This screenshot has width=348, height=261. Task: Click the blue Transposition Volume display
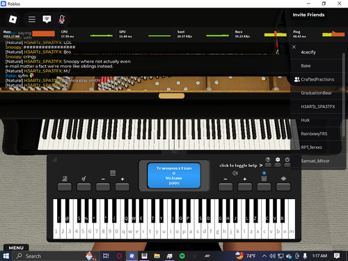(174, 175)
